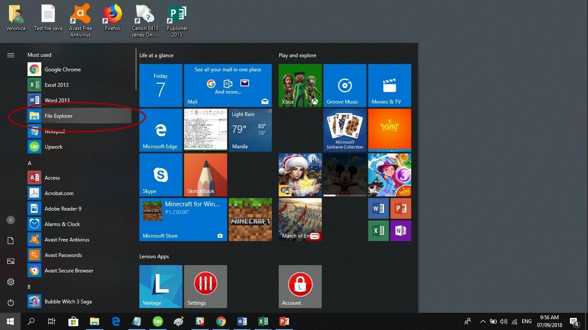Open the Action Center notifications icon
Viewport: 588px width, 330px height.
[x=574, y=321]
